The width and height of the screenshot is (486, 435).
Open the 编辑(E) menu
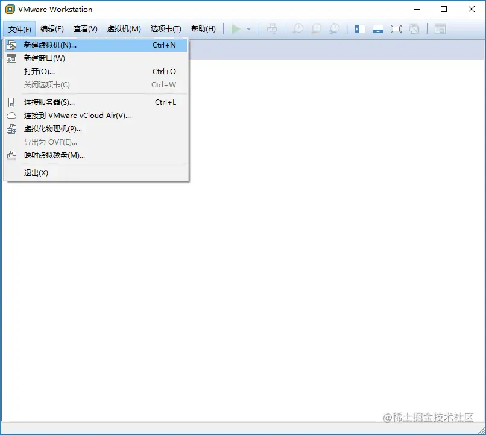(52, 29)
